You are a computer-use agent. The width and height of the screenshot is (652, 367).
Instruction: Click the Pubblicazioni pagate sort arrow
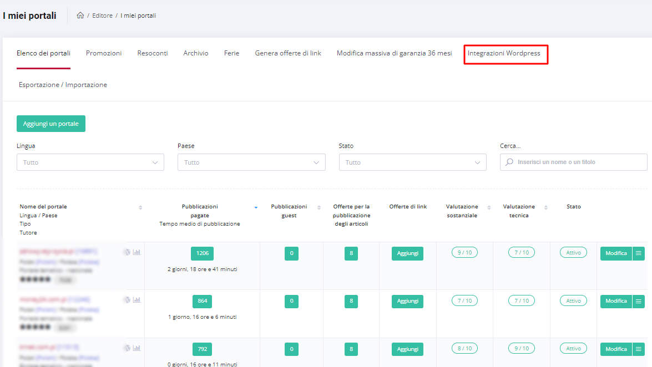(256, 207)
